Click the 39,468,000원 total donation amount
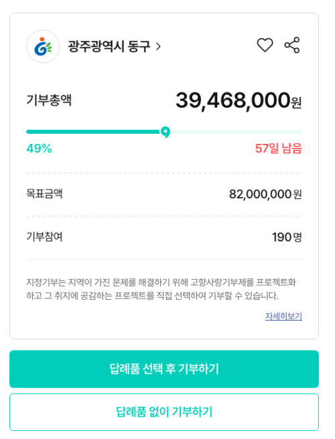This screenshot has width=335, height=439. [x=239, y=101]
